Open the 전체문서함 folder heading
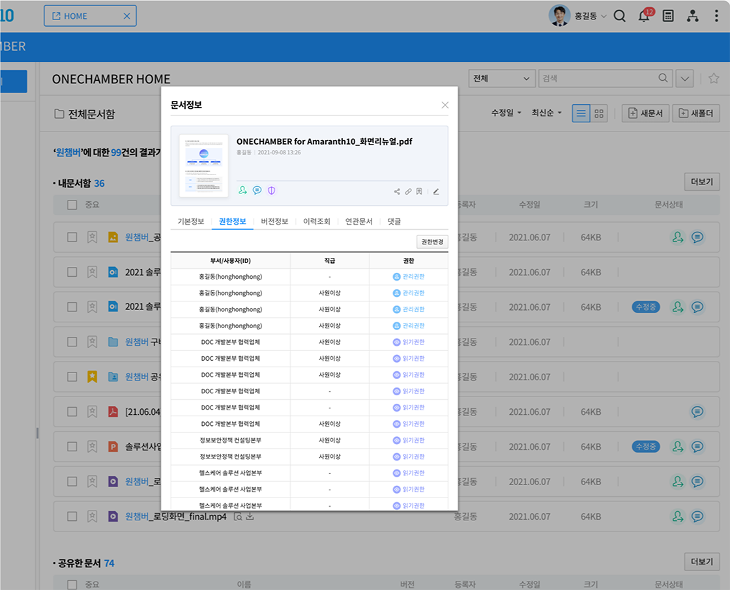This screenshot has height=590, width=730. [85, 114]
